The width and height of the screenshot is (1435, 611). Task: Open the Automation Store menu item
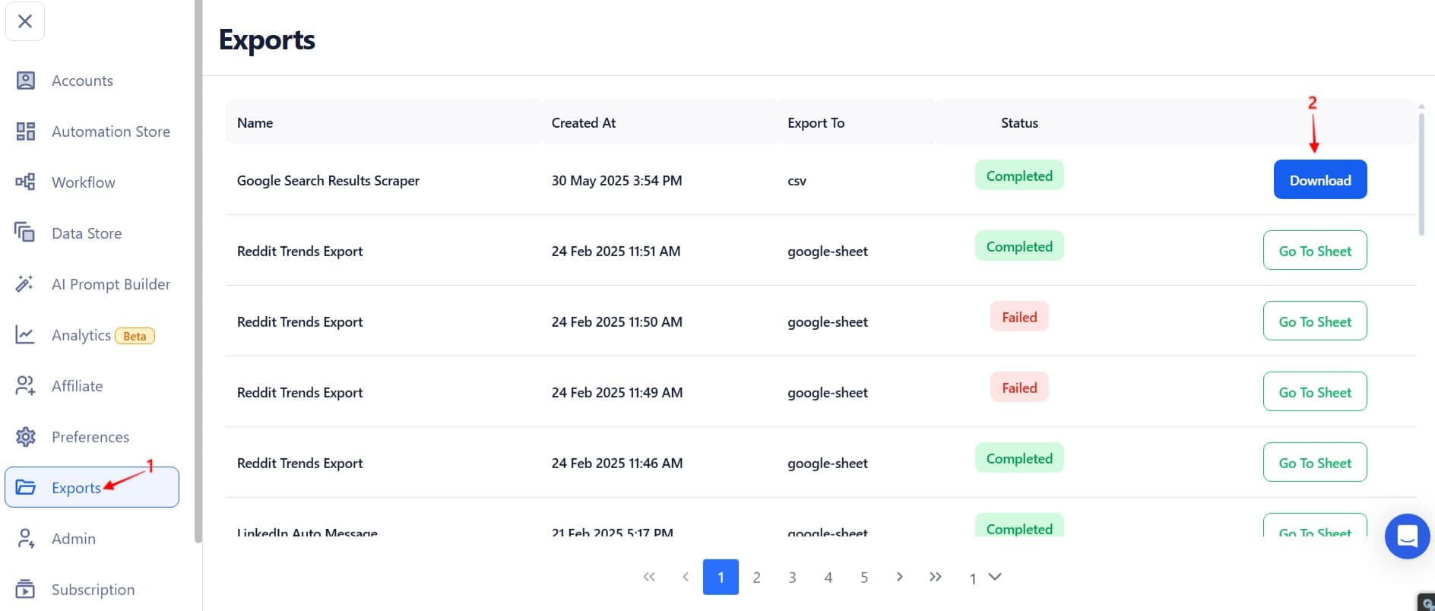[x=111, y=131]
